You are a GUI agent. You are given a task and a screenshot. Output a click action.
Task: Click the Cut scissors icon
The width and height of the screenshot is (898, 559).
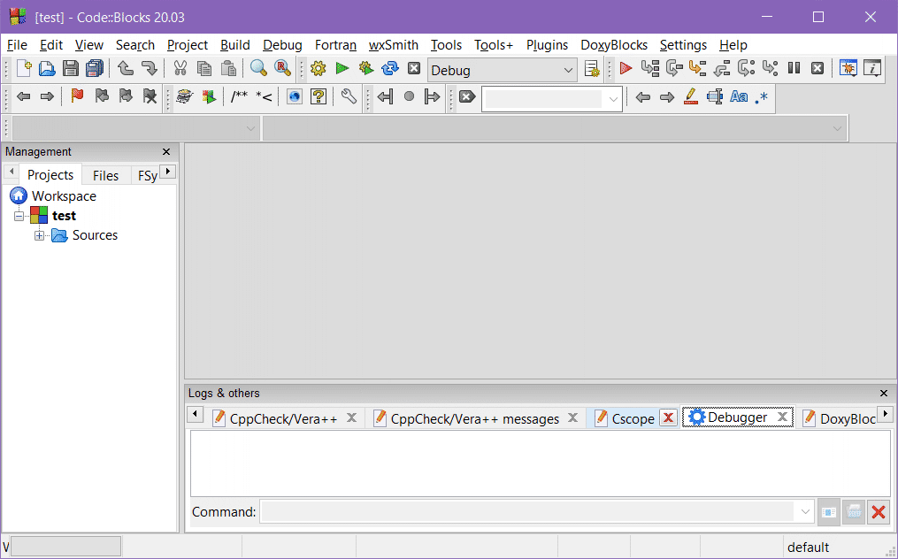click(180, 69)
